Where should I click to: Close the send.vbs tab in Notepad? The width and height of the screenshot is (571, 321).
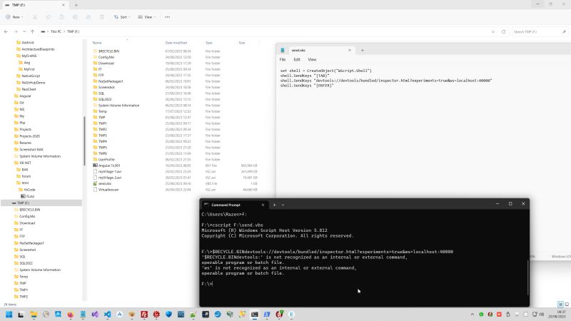click(350, 50)
